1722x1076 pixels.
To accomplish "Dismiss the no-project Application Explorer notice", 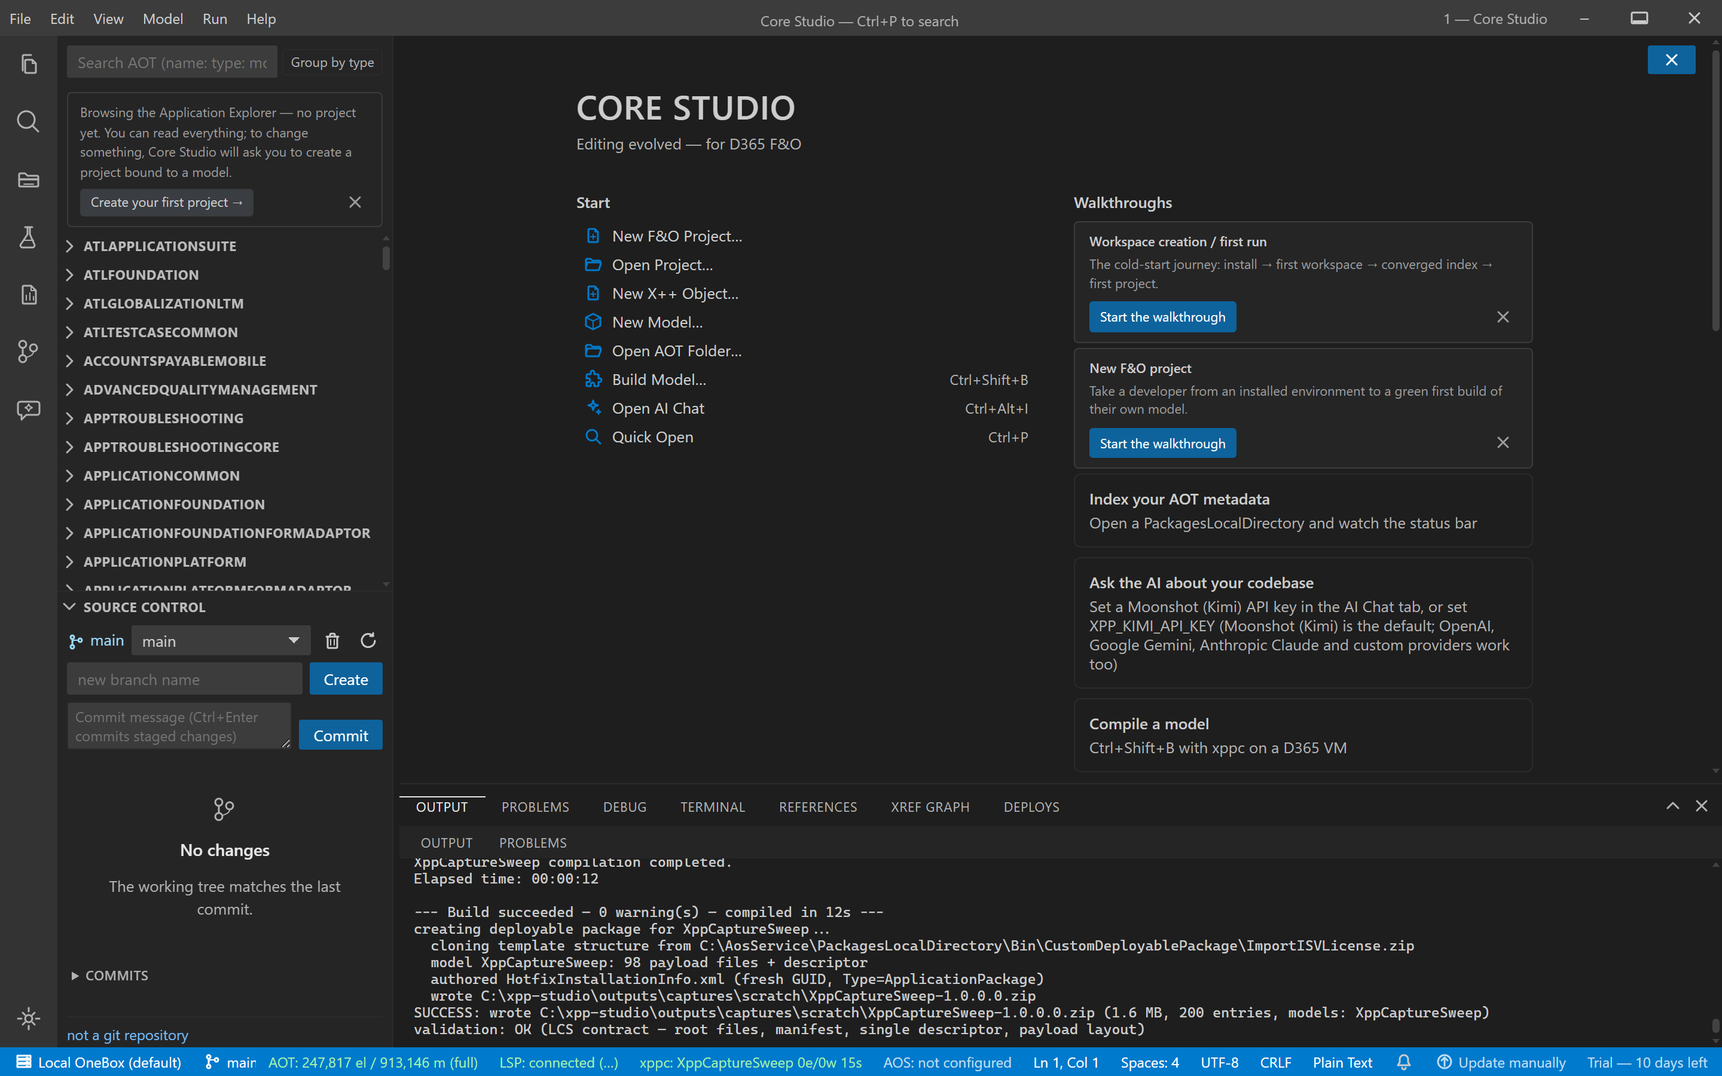I will click(x=355, y=202).
